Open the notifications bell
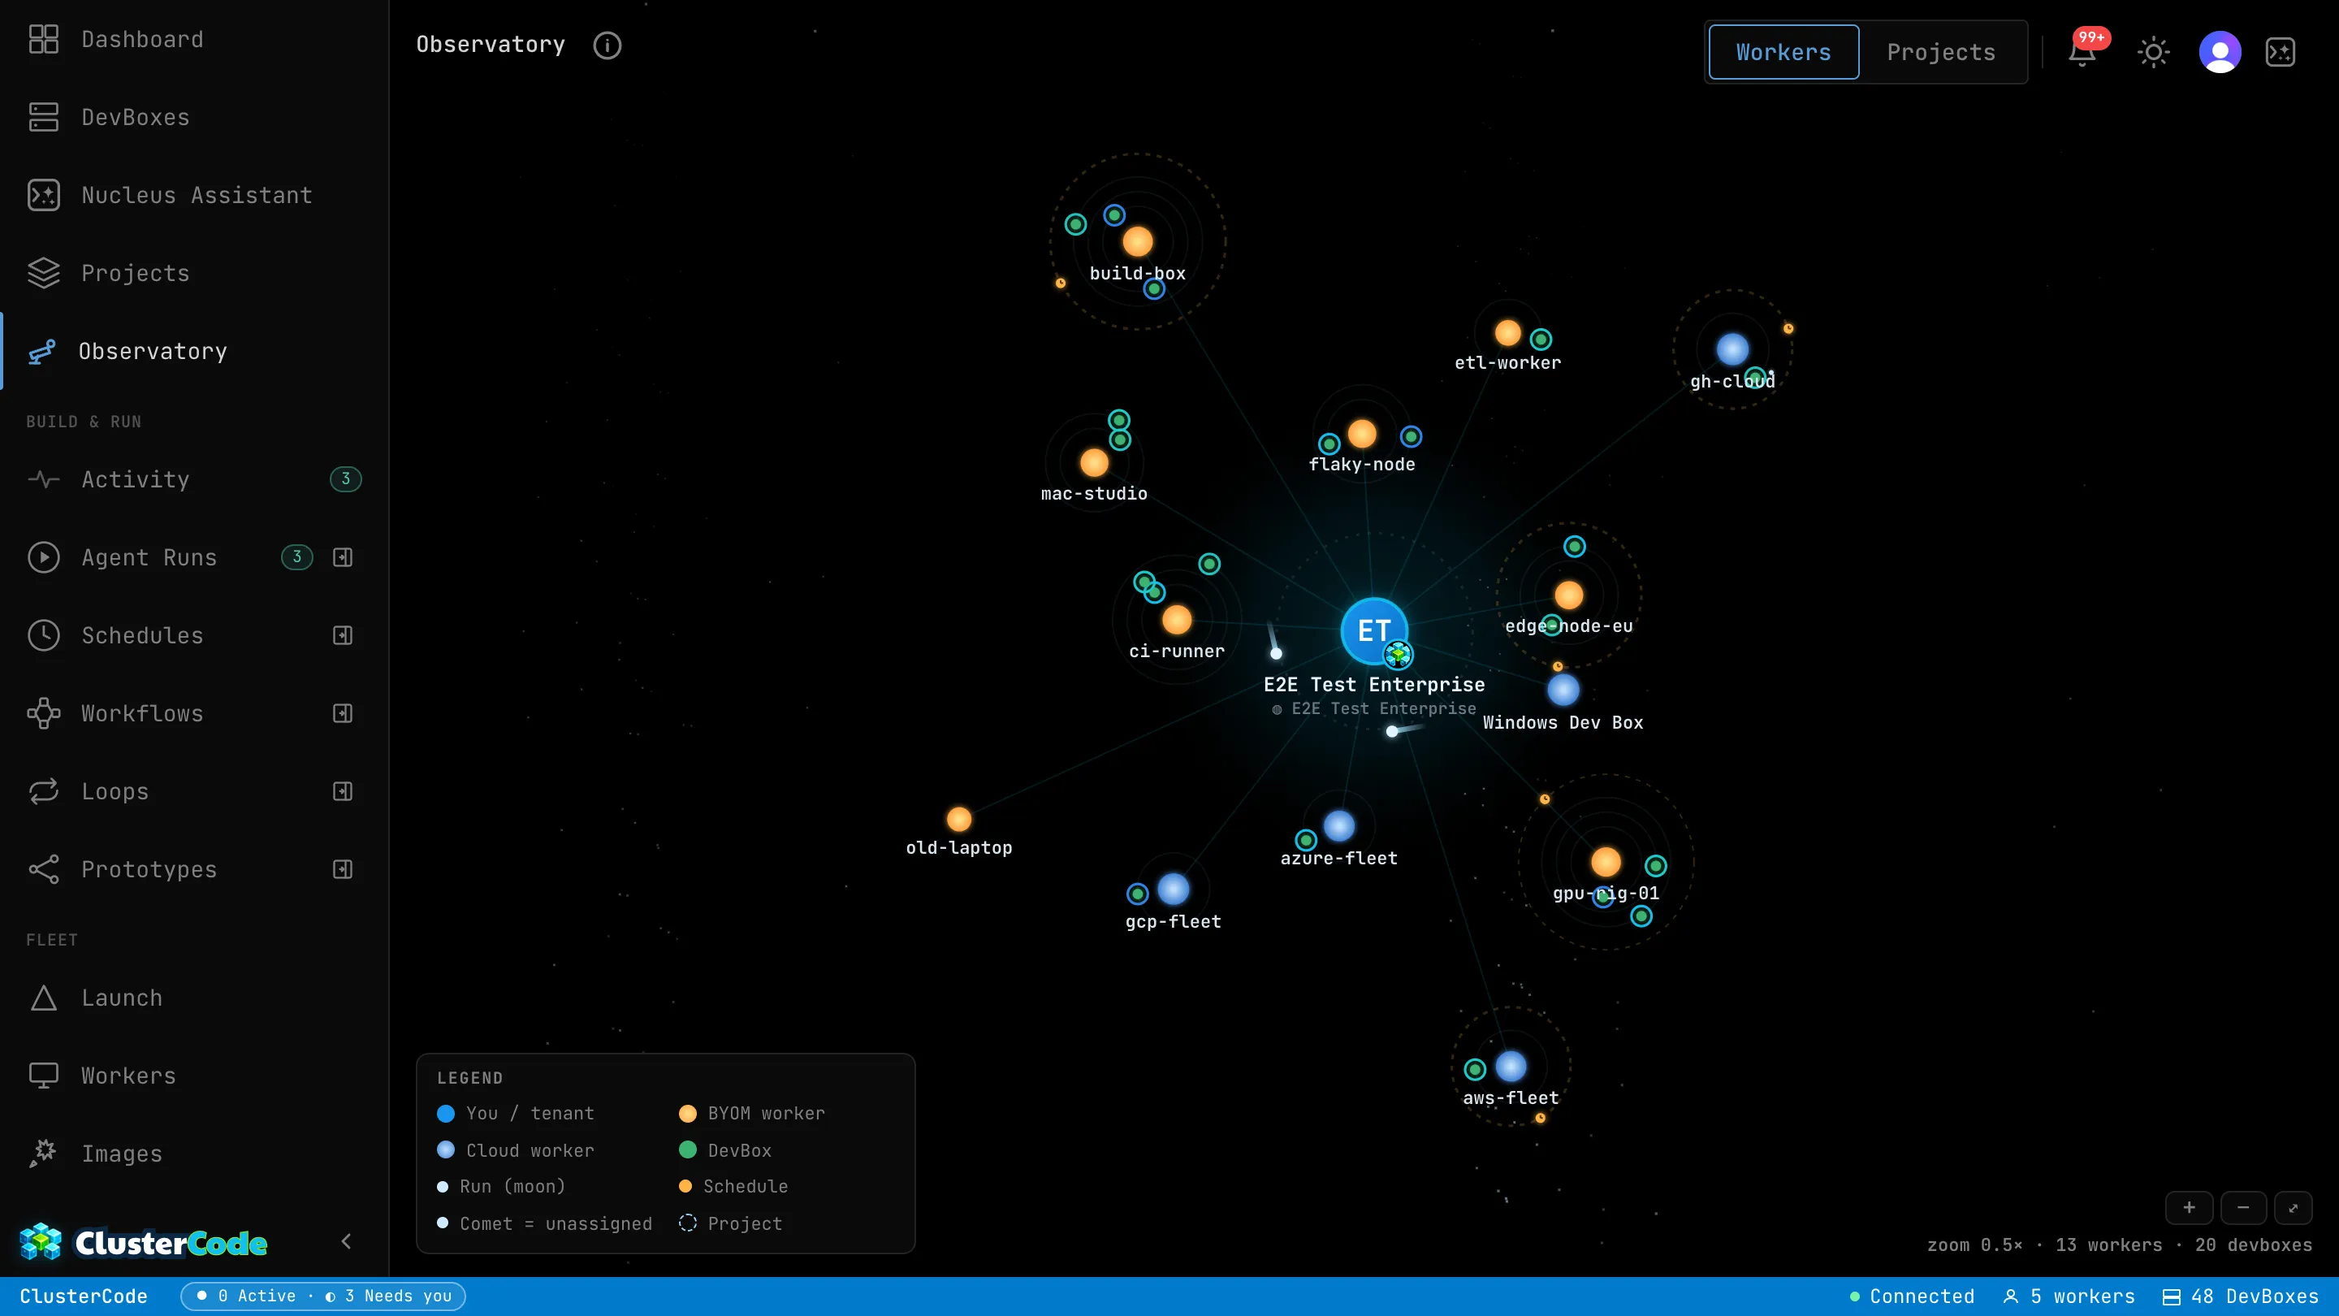Screen dimensions: 2339x1316 [2082, 52]
